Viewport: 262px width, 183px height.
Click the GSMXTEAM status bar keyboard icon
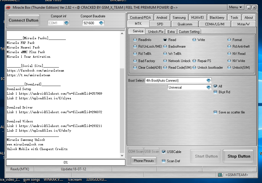(220, 175)
